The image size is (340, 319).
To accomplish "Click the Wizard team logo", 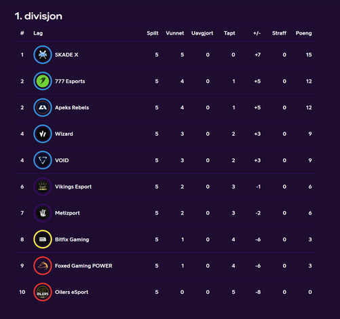I will click(x=43, y=134).
